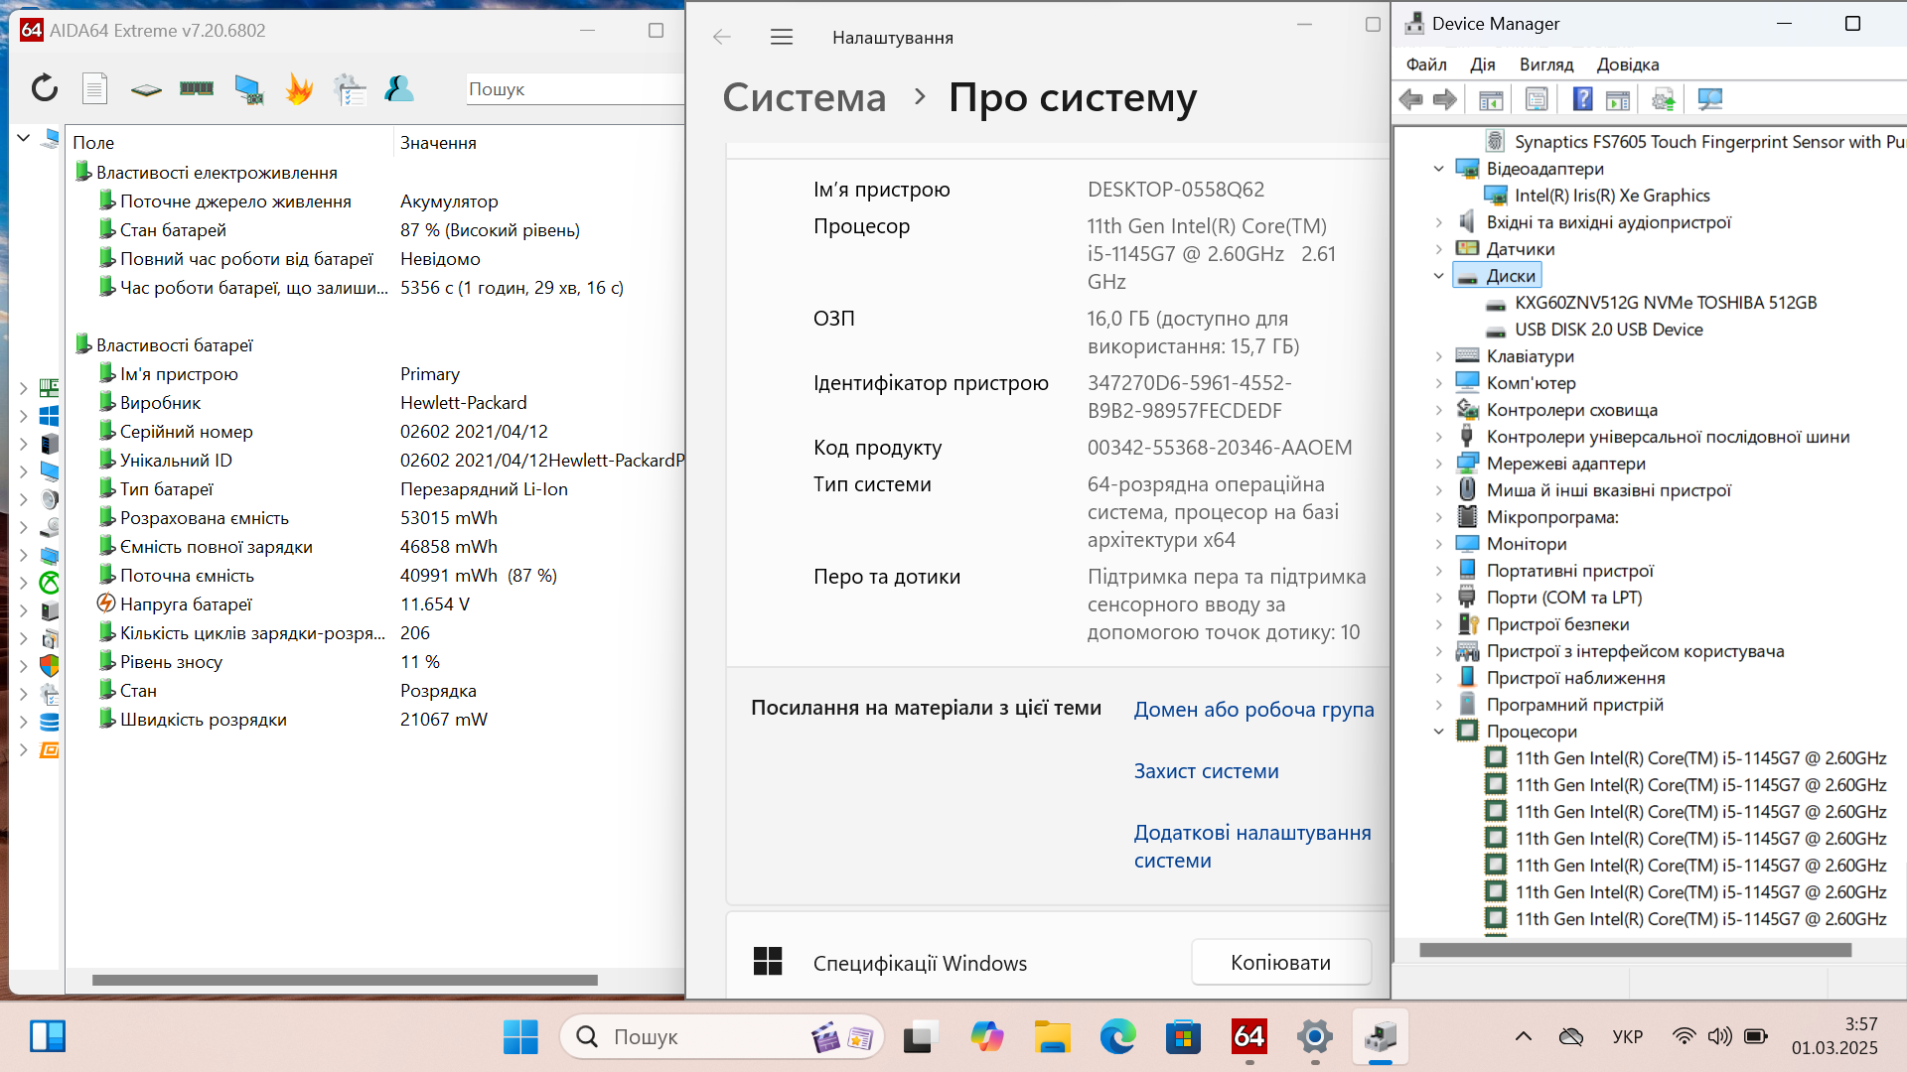Expand the Датчики node
Viewport: 1907px width, 1072px height.
1438,249
